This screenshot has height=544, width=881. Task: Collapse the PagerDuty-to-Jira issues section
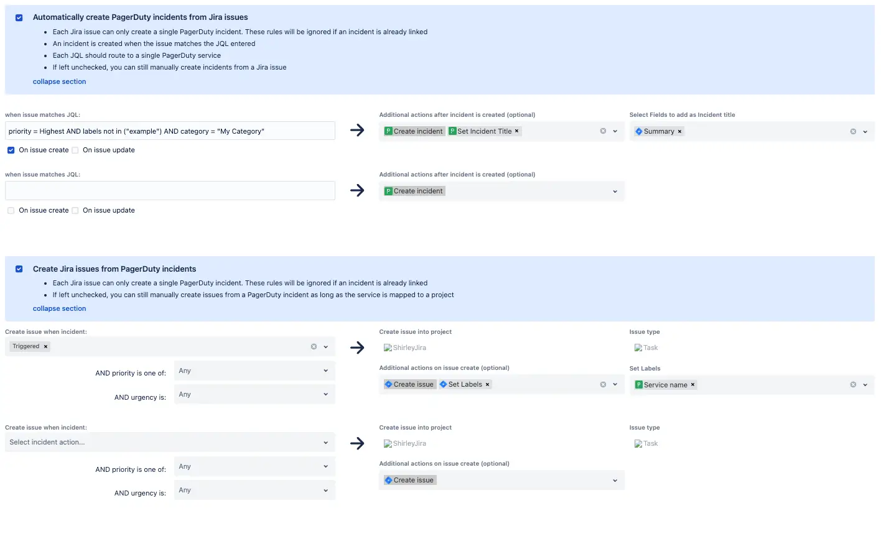click(59, 308)
